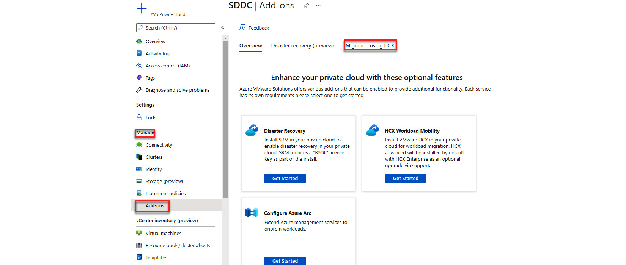Click Get Started for Configure Azure Arc
This screenshot has height=265, width=626.
click(x=285, y=261)
